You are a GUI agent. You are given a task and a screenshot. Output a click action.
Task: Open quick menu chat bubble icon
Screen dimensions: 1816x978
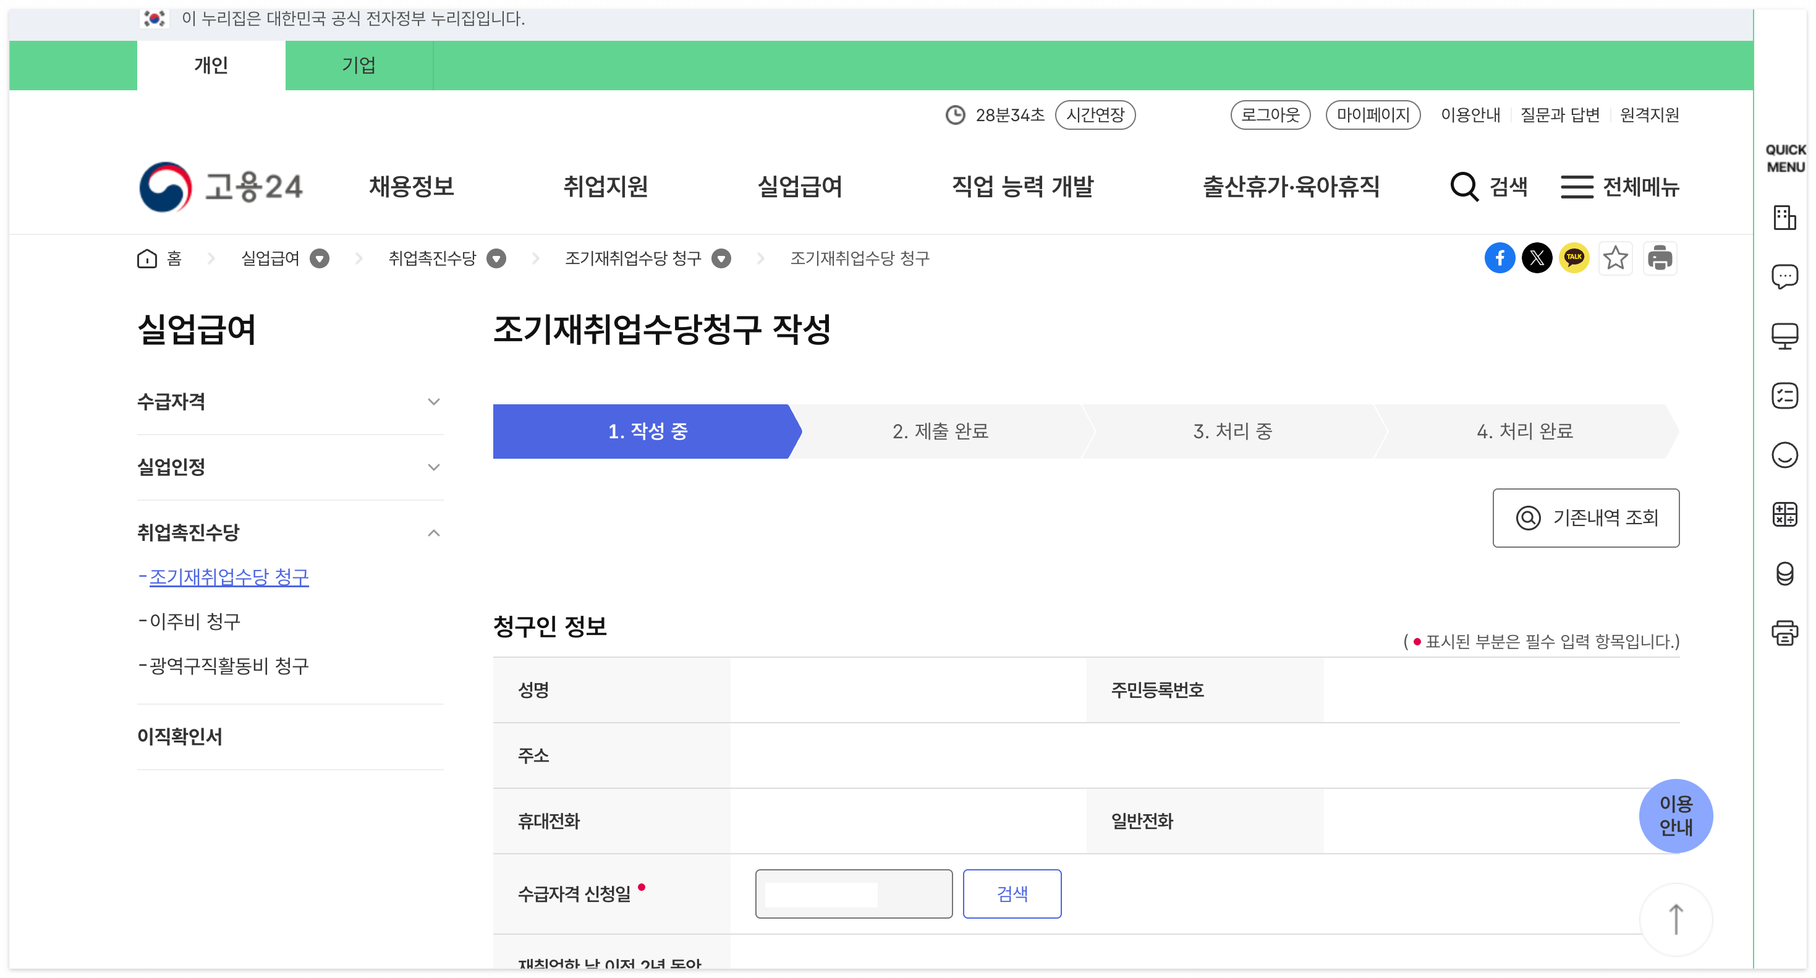coord(1784,277)
